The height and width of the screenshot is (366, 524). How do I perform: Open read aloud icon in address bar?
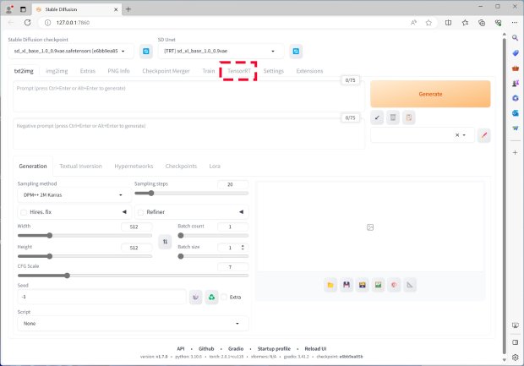pyautogui.click(x=413, y=23)
